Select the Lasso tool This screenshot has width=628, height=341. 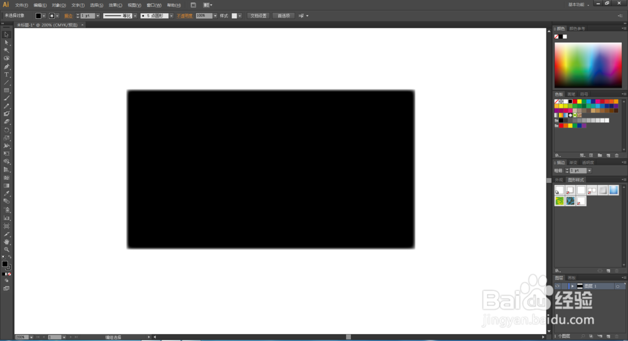pyautogui.click(x=6, y=58)
